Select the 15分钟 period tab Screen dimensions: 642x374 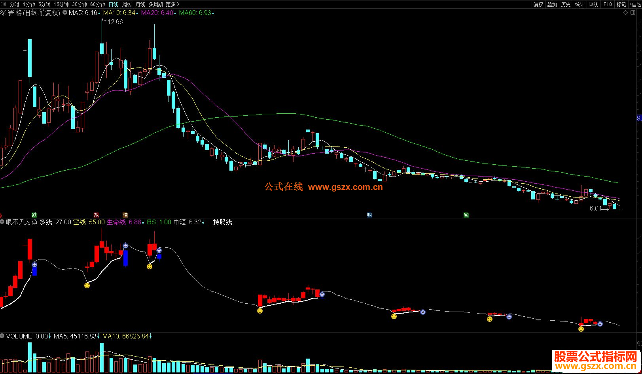[61, 4]
